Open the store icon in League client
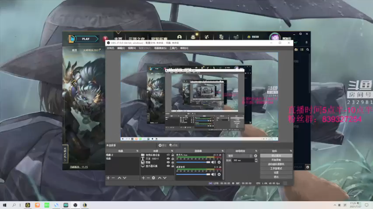The height and width of the screenshot is (209, 373). click(x=236, y=37)
